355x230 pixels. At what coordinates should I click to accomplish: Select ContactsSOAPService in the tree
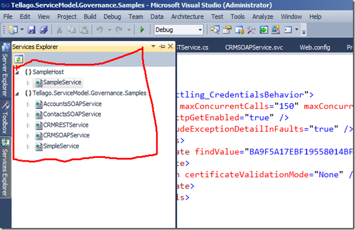click(x=68, y=114)
